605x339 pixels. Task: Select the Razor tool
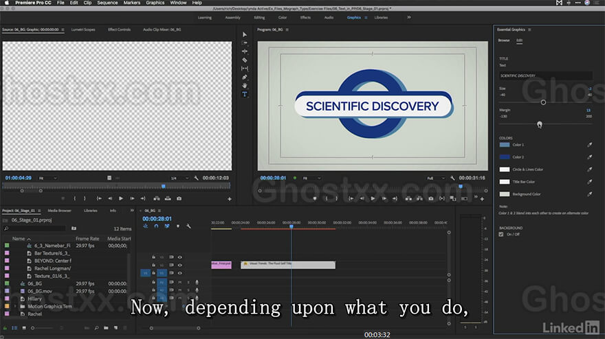pyautogui.click(x=245, y=60)
